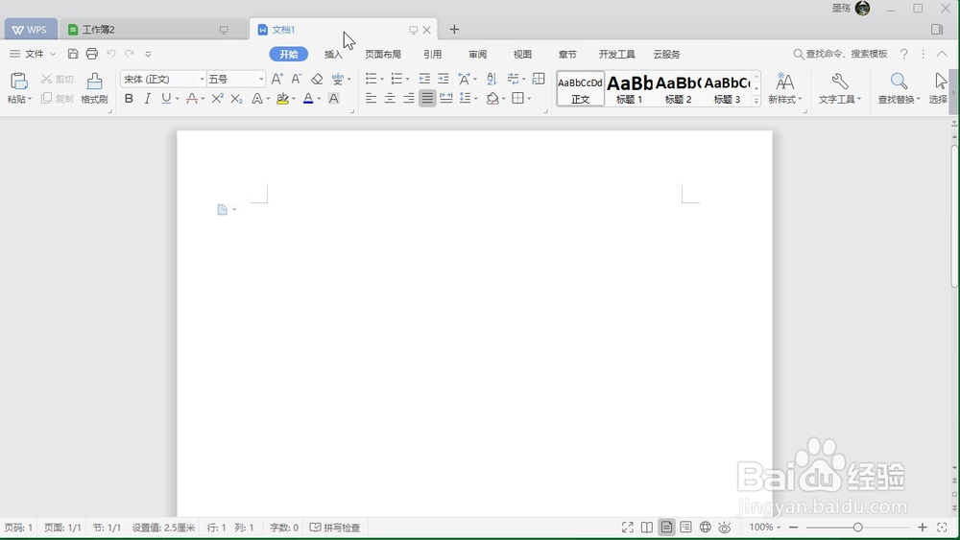Screen dimensions: 960x540
Task: Switch to reading layout view icon
Action: click(646, 528)
